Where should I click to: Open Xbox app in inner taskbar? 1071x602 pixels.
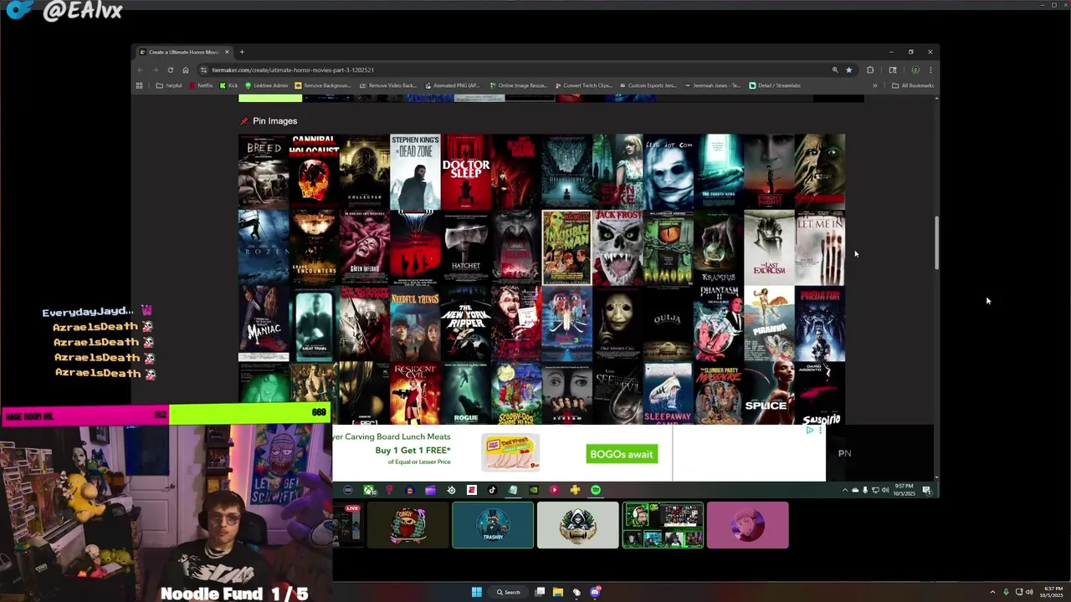pyautogui.click(x=369, y=490)
